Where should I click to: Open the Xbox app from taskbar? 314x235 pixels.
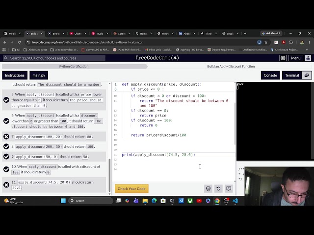pos(190,201)
